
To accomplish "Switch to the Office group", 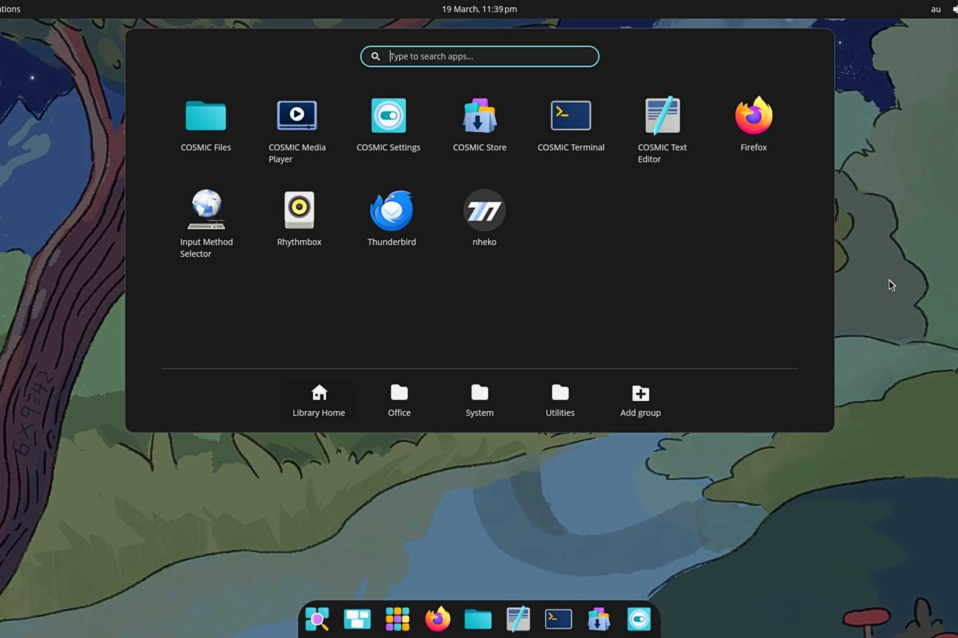I will pos(399,400).
